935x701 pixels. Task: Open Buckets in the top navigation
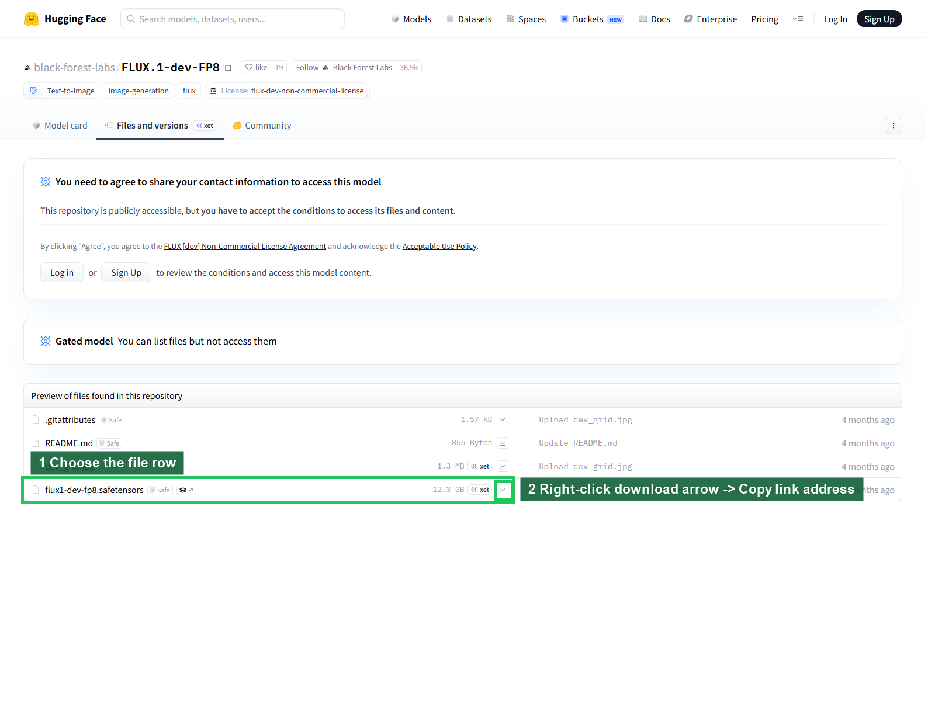[592, 19]
